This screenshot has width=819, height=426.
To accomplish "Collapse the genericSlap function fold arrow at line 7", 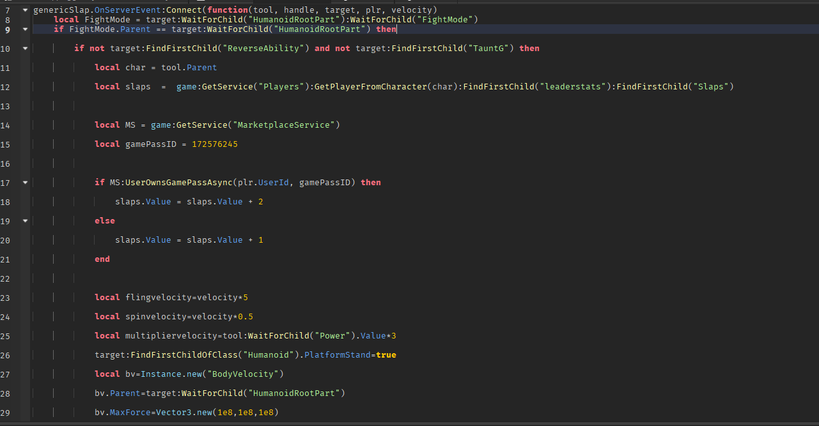I will pyautogui.click(x=25, y=10).
